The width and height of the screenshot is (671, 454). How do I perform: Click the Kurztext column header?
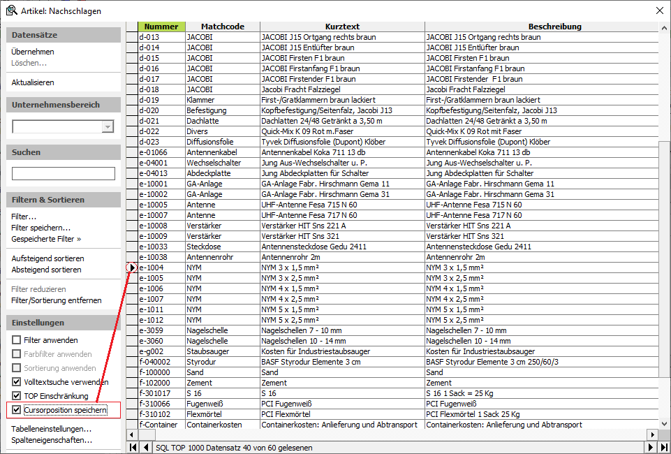[342, 27]
